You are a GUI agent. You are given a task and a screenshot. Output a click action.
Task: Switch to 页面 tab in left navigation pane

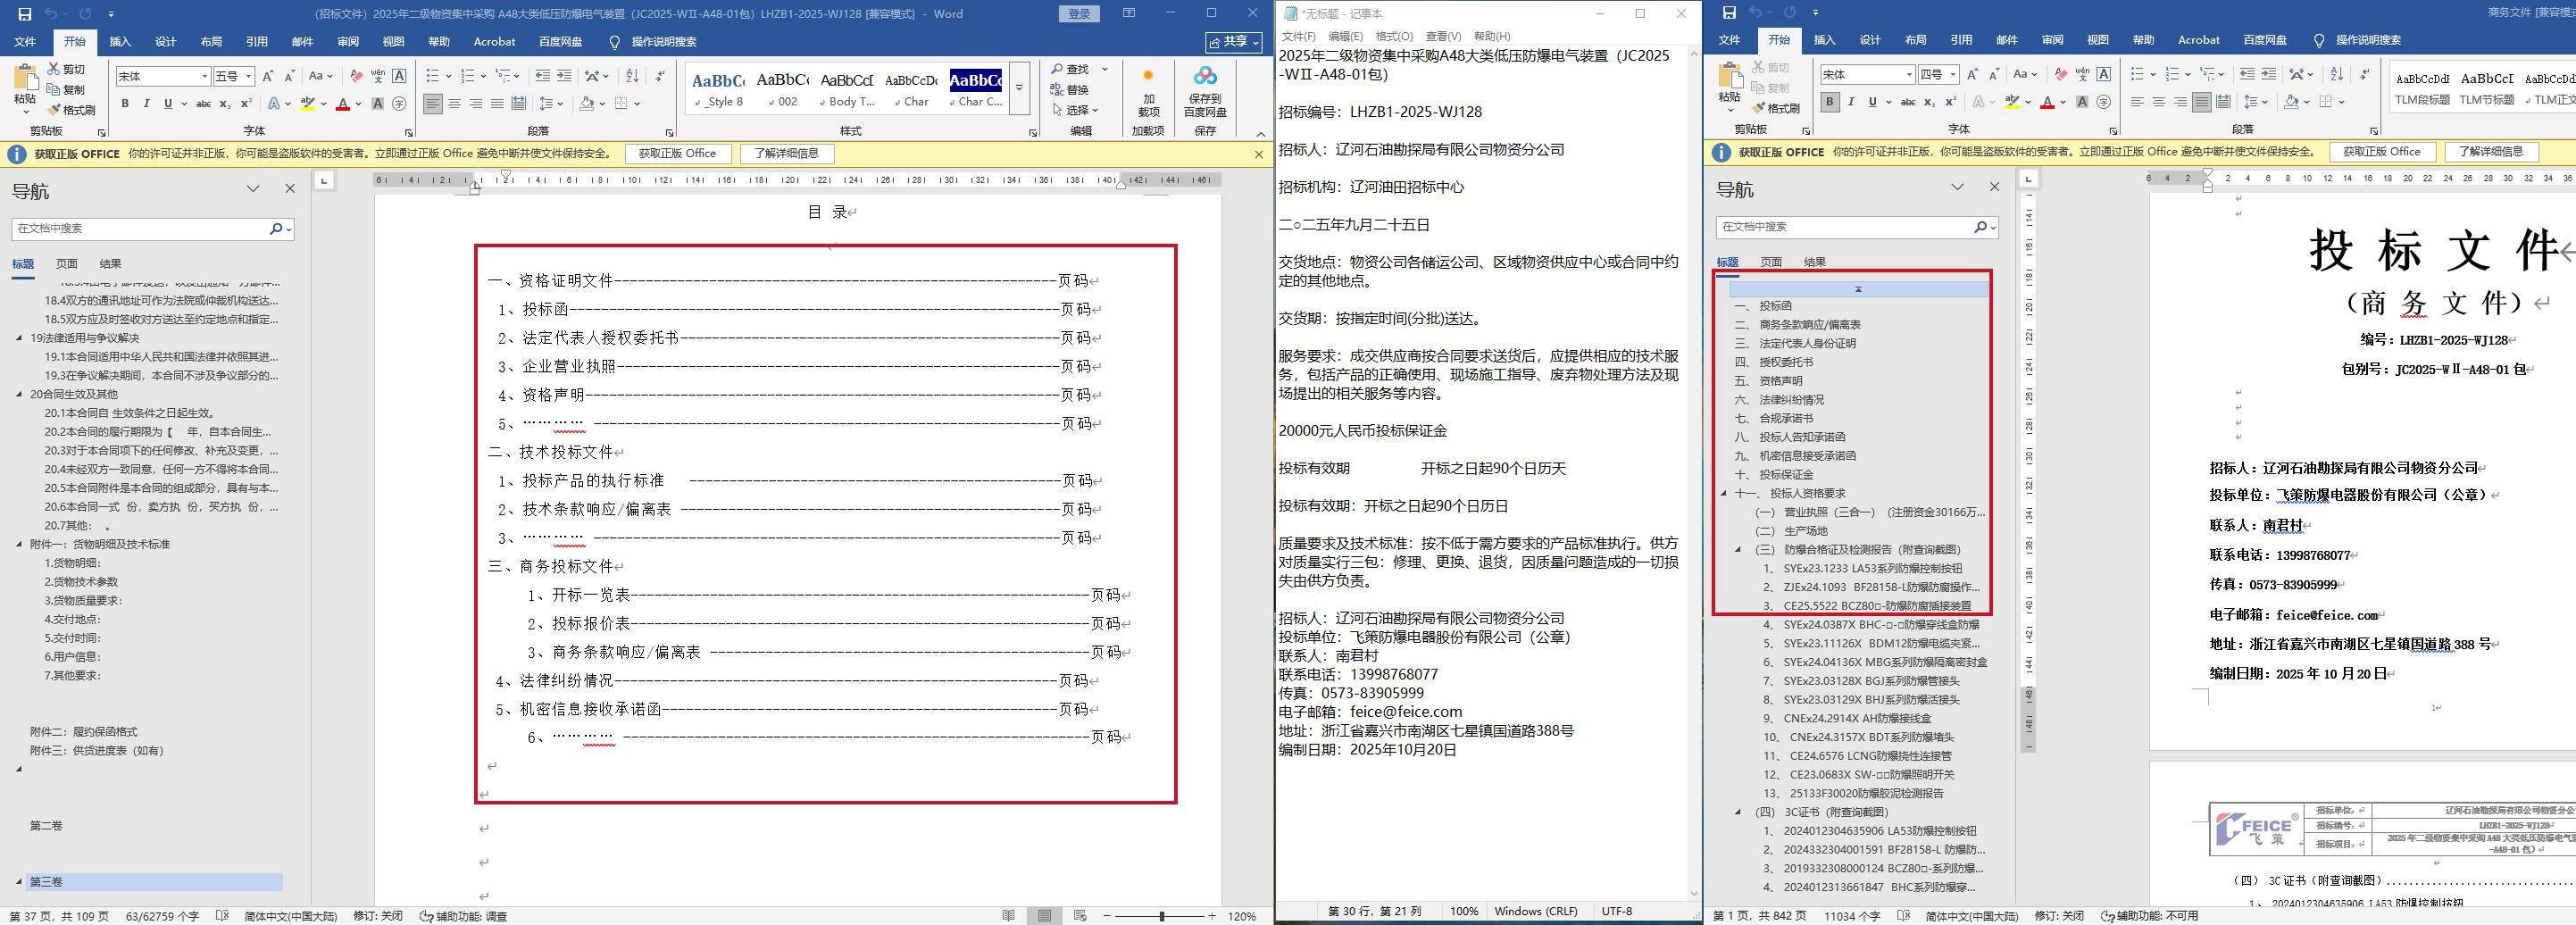click(x=67, y=264)
